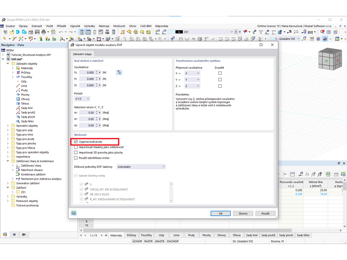Open the Pořadí XYZ' sequence dropdown
This screenshot has height=260, width=347.
[x=82, y=99]
